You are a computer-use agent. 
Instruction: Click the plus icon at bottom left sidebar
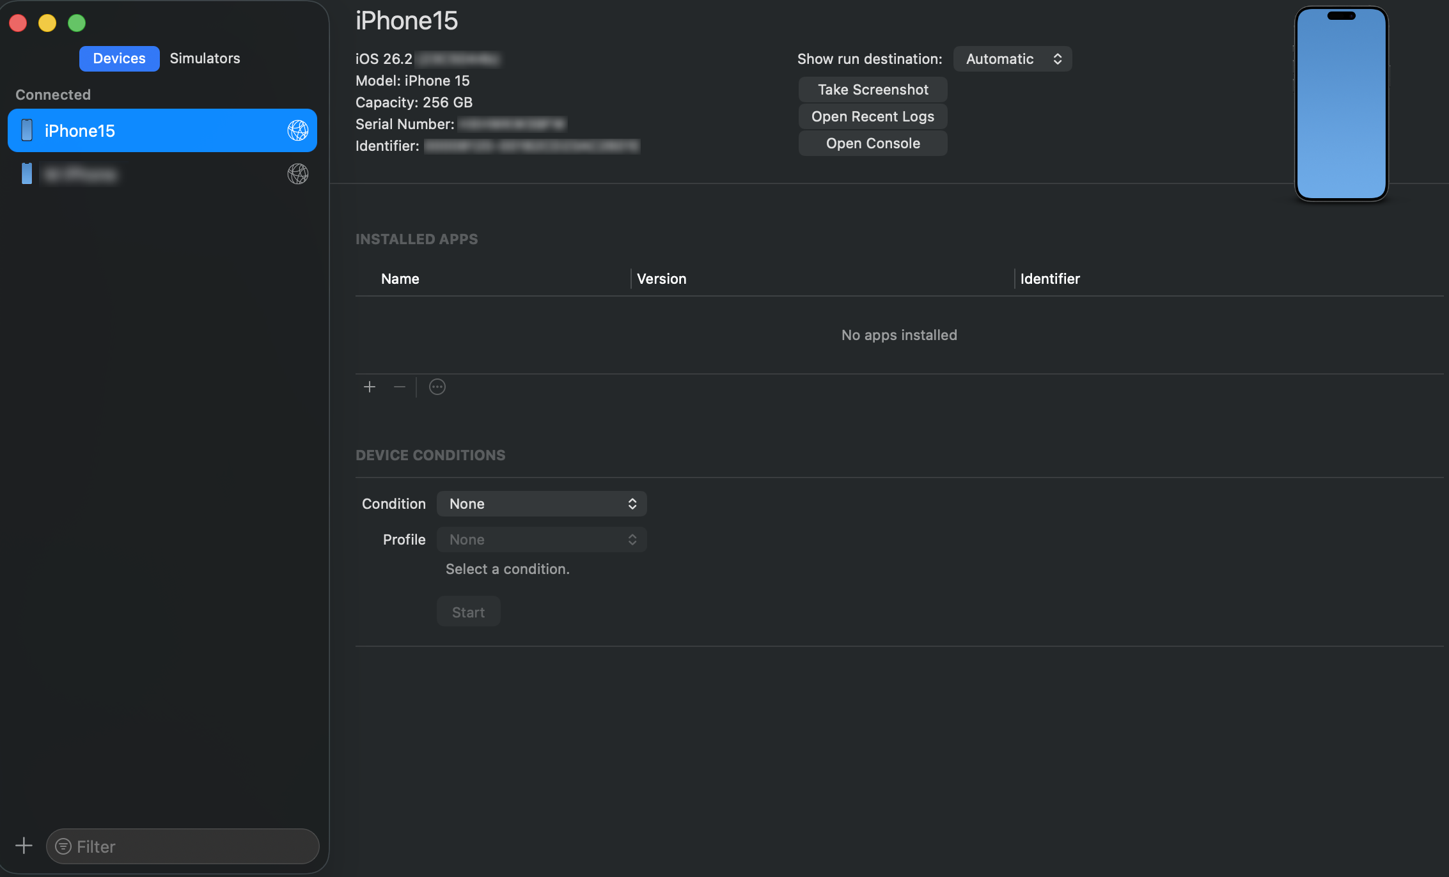coord(23,845)
